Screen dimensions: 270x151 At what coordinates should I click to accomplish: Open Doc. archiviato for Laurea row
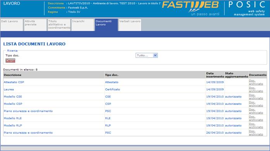pos(256,90)
